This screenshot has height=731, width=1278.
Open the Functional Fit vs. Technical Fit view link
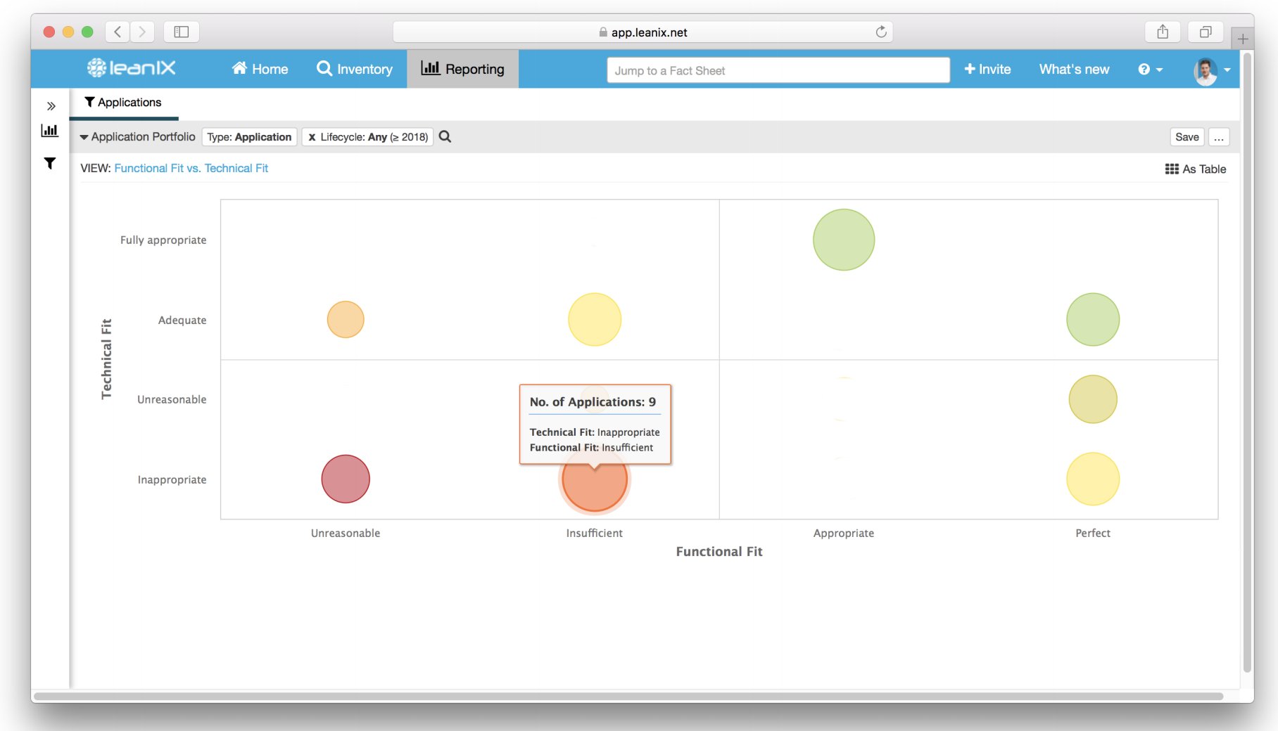pos(191,168)
